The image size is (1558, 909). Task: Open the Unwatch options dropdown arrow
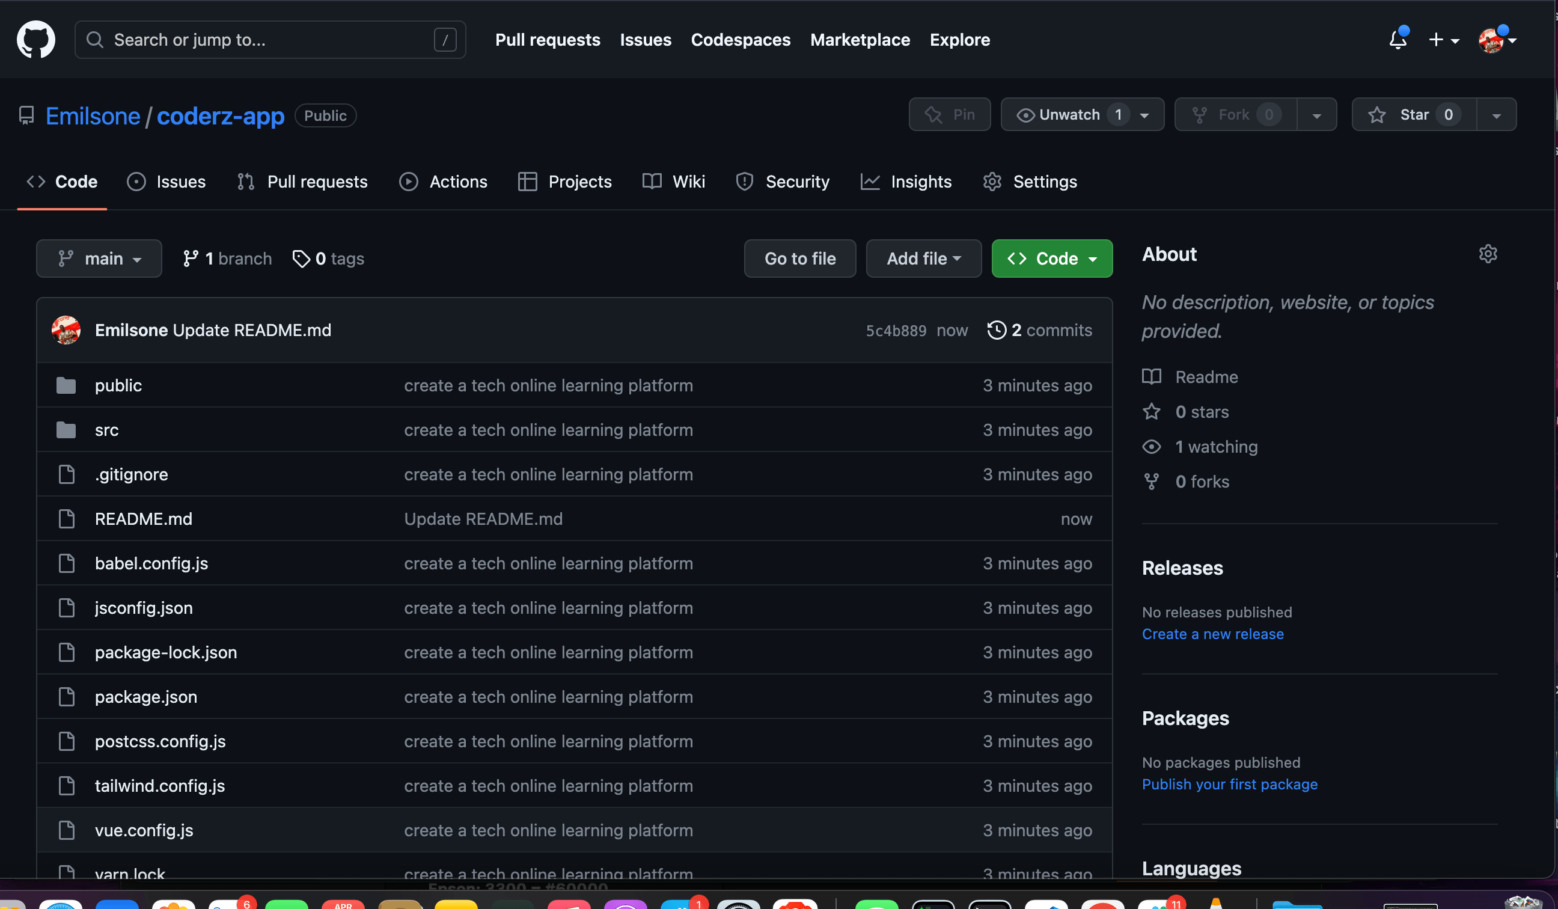pos(1144,115)
